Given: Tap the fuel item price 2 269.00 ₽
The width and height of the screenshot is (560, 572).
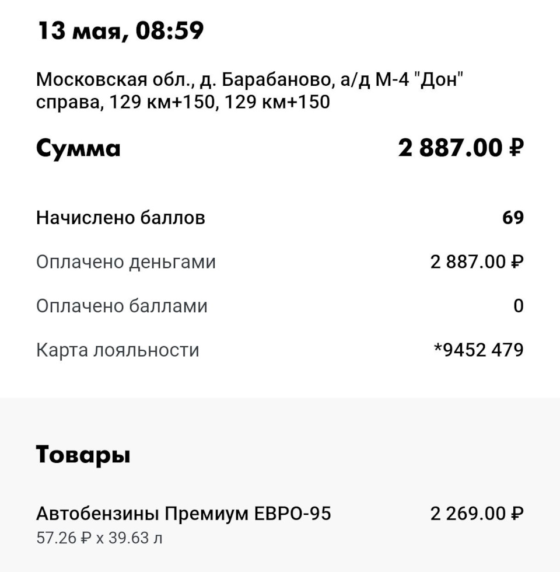Looking at the screenshot, I should (x=477, y=514).
